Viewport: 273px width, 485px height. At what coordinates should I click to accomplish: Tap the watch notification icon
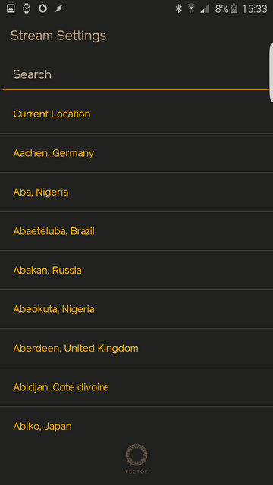27,8
